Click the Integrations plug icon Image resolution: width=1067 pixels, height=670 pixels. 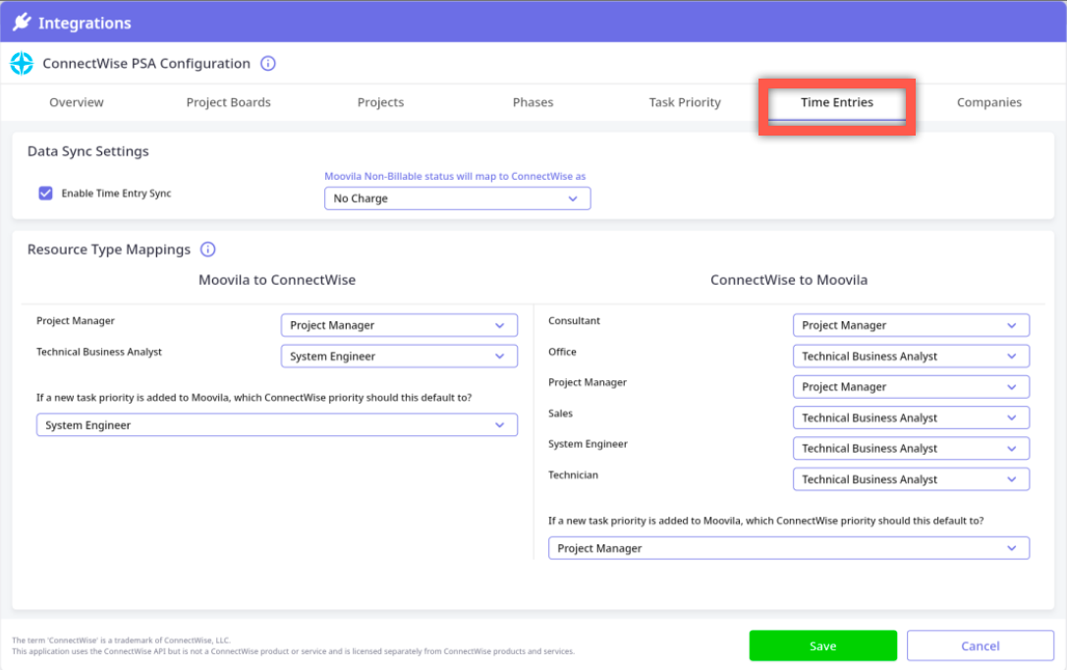pyautogui.click(x=22, y=23)
